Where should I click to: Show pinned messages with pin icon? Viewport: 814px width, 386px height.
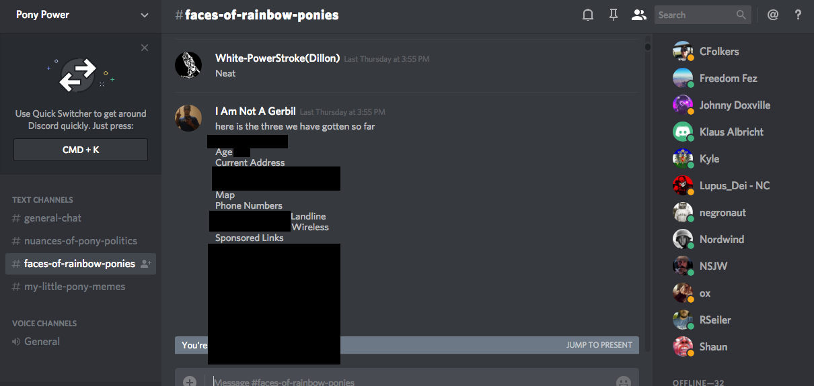614,15
